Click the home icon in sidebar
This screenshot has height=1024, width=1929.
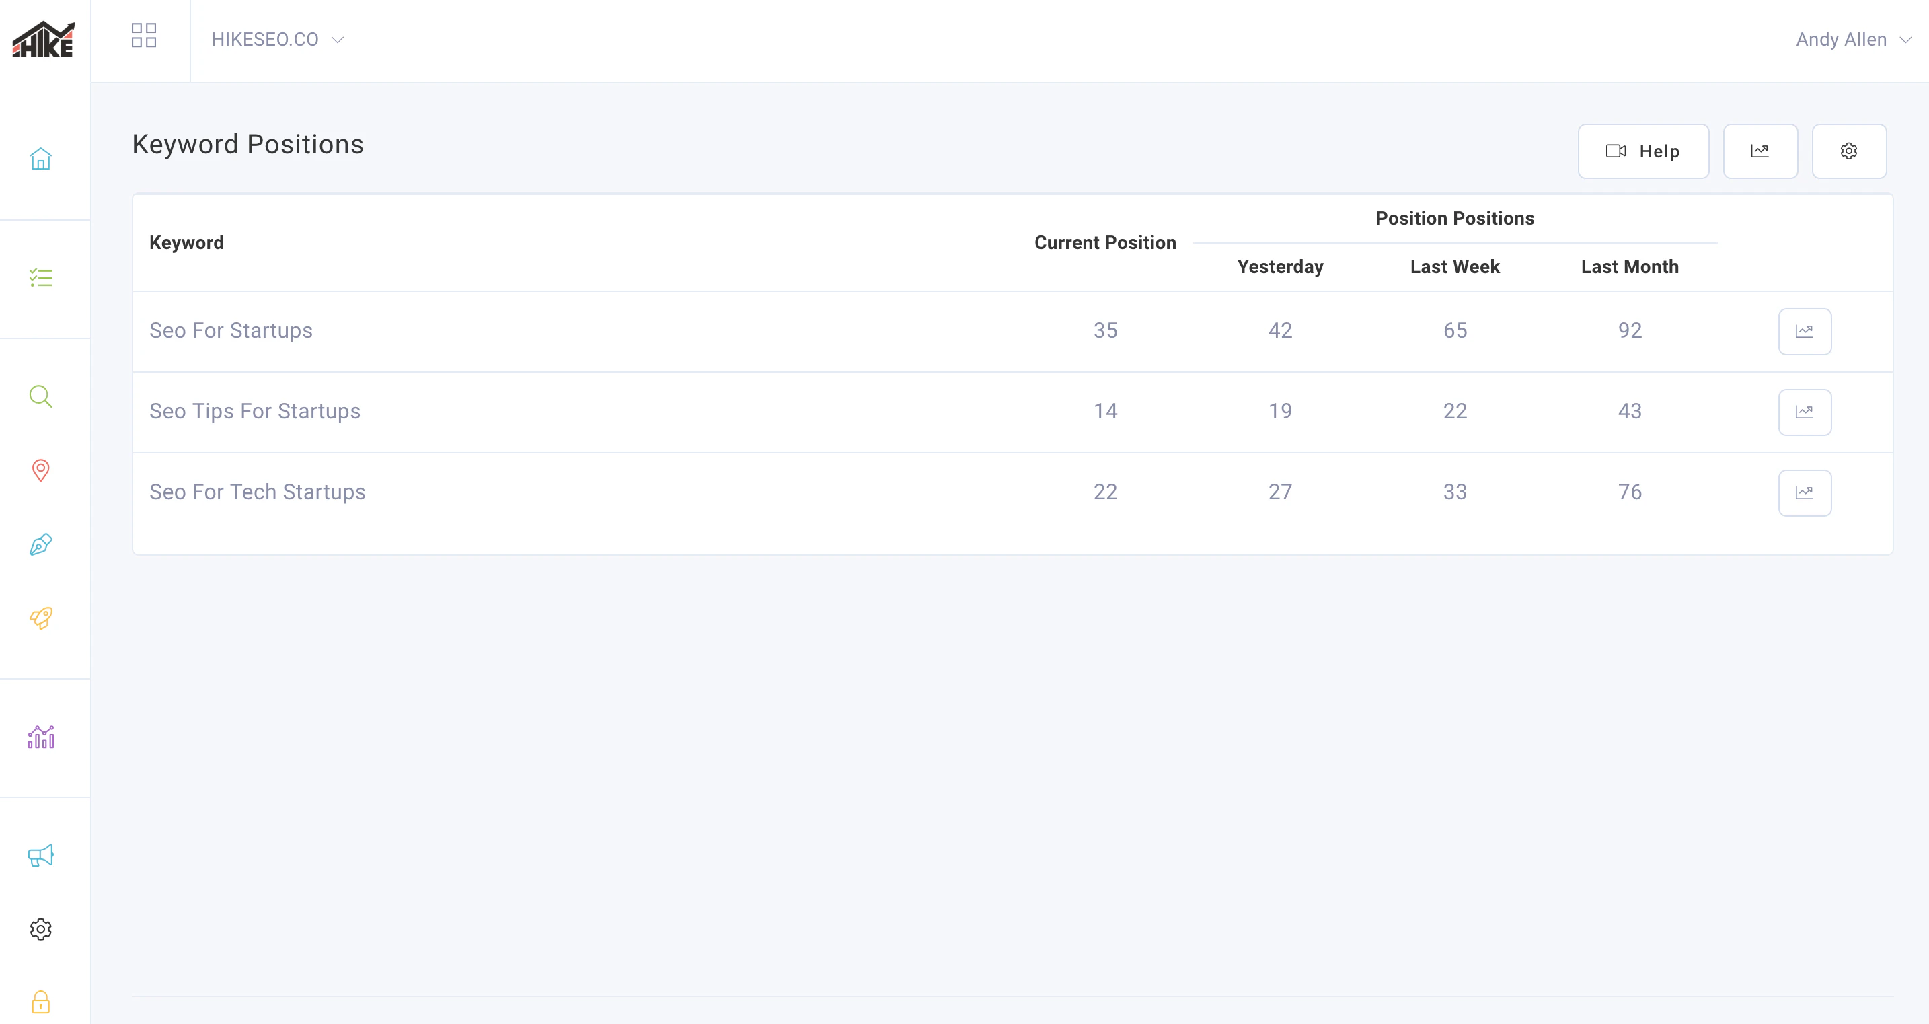tap(40, 159)
